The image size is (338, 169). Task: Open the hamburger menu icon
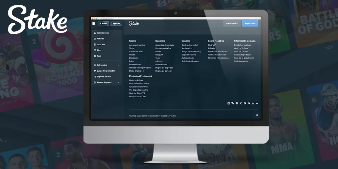94,24
